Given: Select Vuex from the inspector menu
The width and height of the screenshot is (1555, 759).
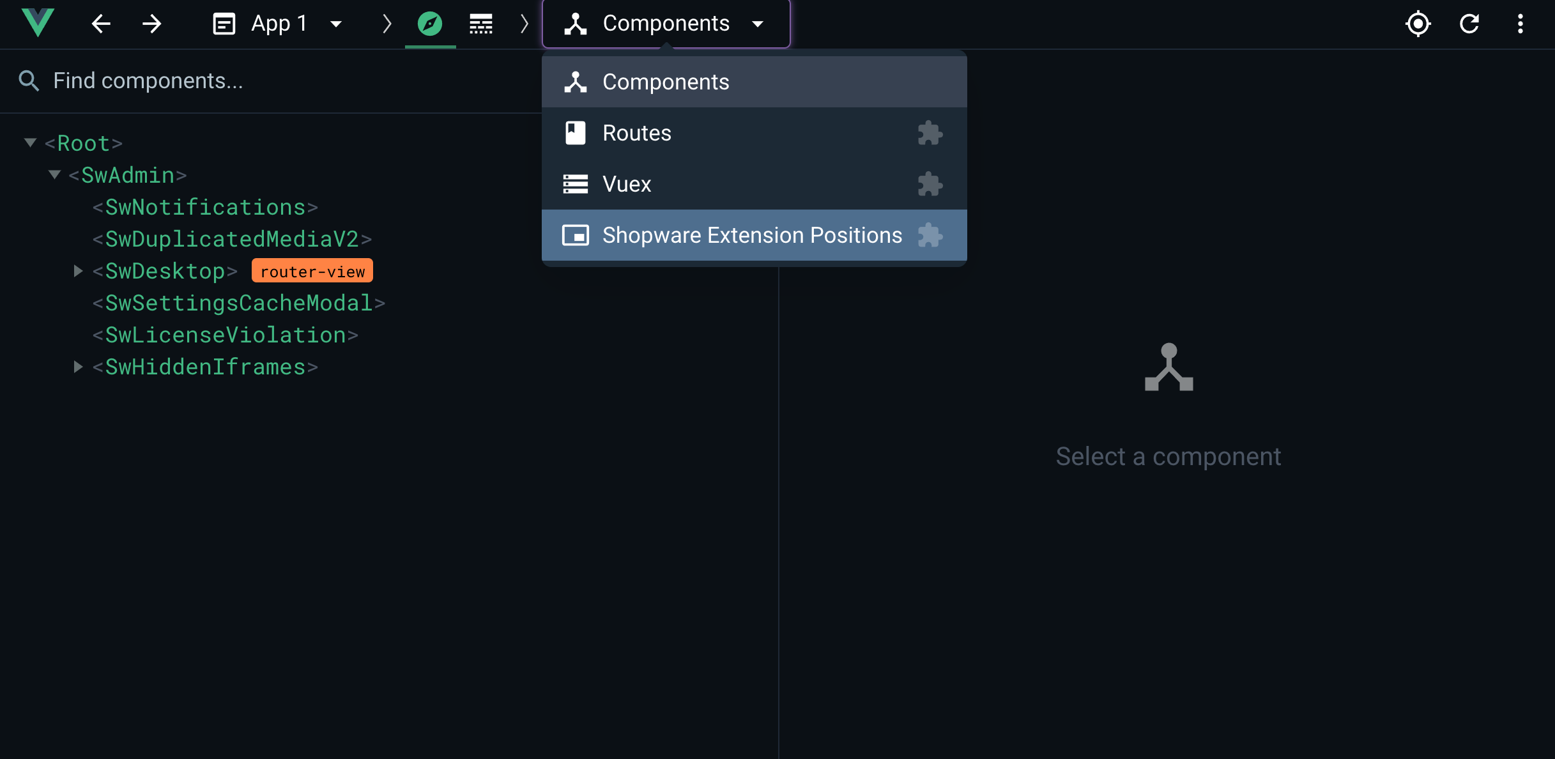Looking at the screenshot, I should point(627,184).
